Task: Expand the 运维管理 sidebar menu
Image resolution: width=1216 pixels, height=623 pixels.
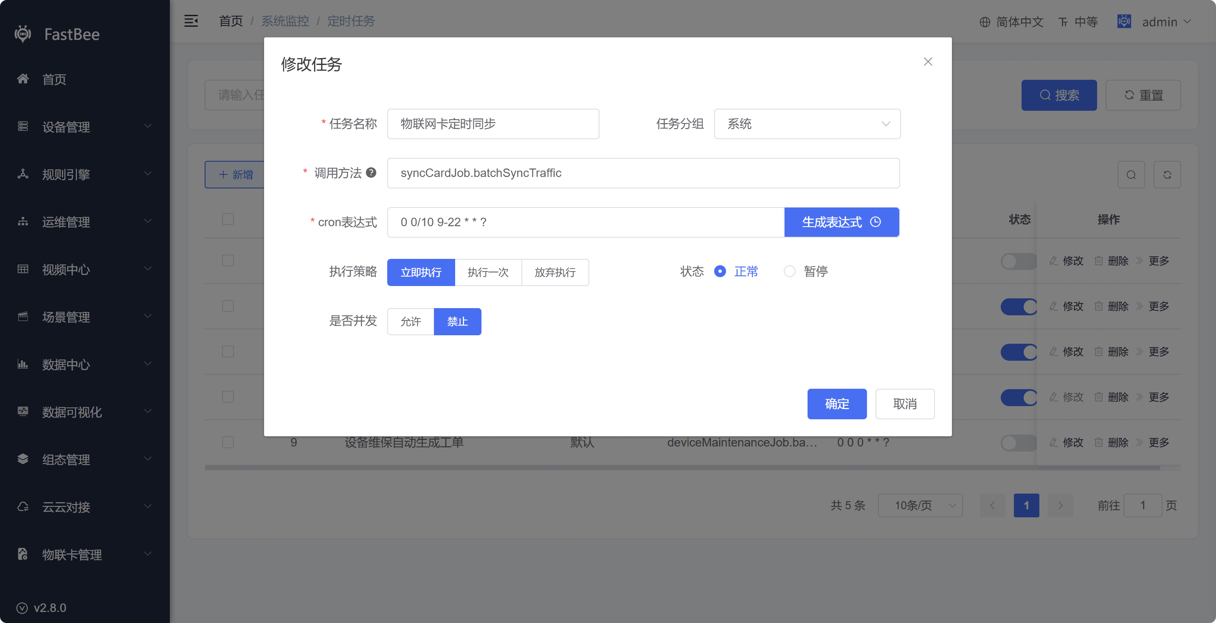Action: [85, 222]
